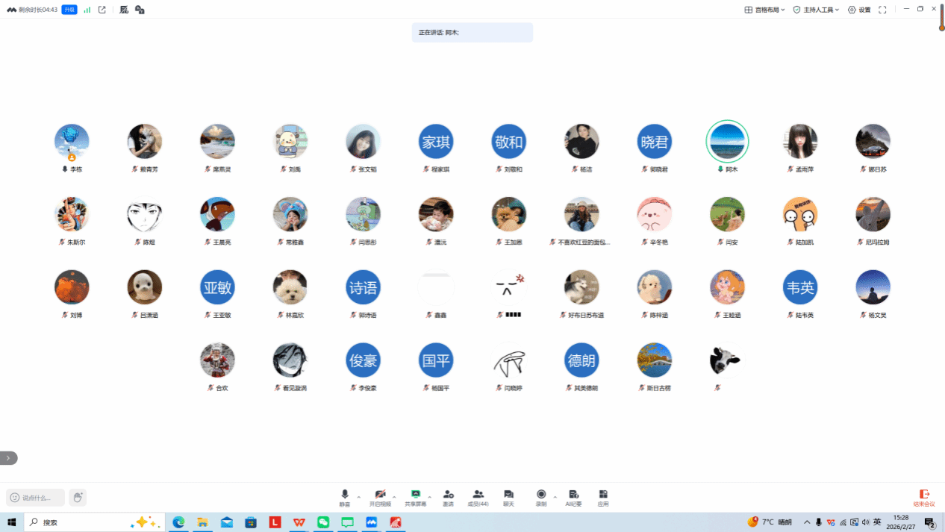945x532 pixels.
Task: Open the 主持人工具 host tools menu
Action: click(816, 10)
